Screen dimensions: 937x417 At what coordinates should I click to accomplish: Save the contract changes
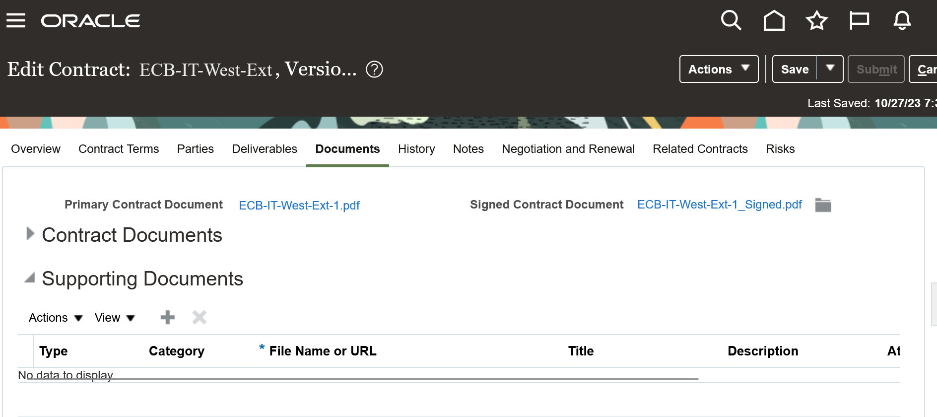795,69
